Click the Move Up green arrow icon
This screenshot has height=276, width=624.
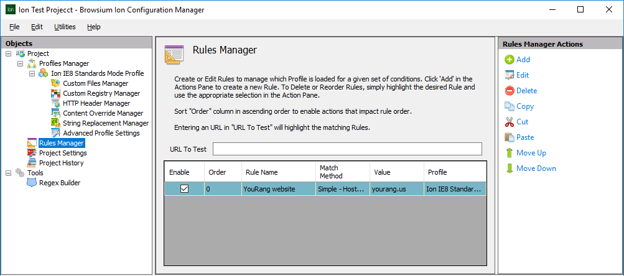(509, 153)
